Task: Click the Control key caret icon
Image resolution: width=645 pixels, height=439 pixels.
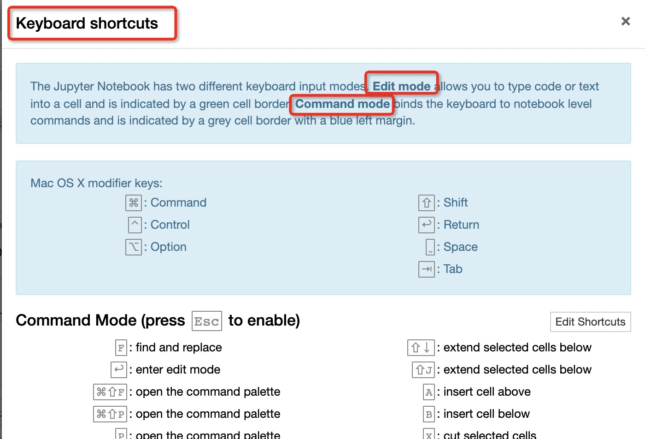Action: [x=135, y=225]
